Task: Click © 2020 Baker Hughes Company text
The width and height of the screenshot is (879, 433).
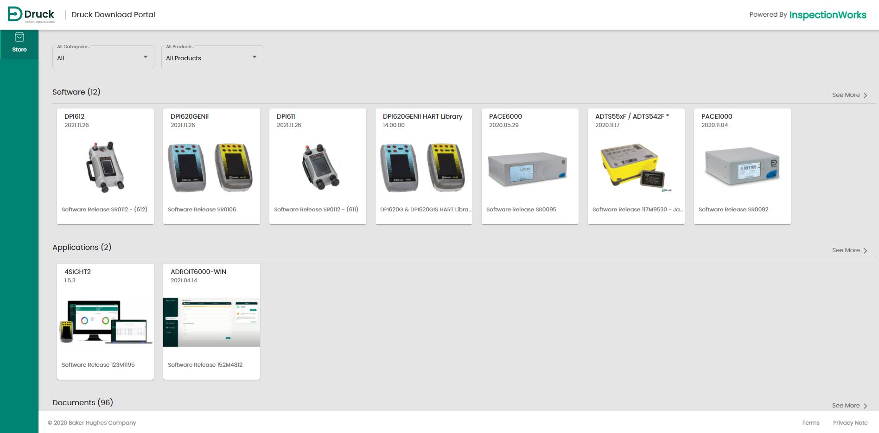Action: tap(92, 423)
